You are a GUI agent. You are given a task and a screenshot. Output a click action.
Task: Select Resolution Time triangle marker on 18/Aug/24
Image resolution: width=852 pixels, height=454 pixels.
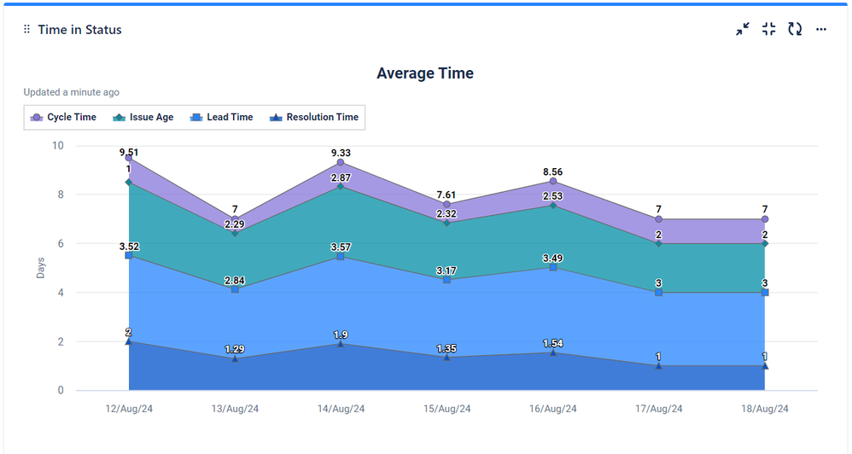(765, 365)
